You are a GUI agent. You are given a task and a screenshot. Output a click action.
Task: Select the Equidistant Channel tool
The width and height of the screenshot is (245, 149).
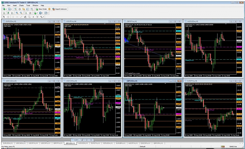tap(25, 17)
